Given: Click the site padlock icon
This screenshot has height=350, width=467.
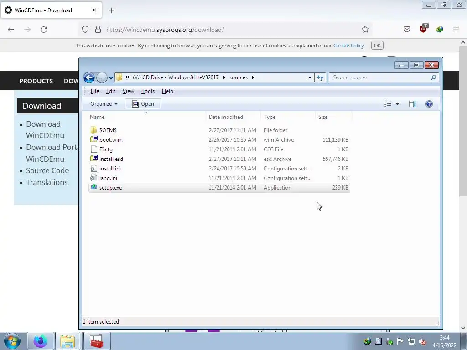Looking at the screenshot, I should pos(98,30).
